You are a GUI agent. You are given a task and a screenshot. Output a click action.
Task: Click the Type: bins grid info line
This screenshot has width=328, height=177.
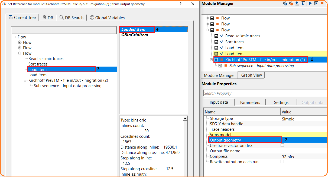click(x=134, y=120)
